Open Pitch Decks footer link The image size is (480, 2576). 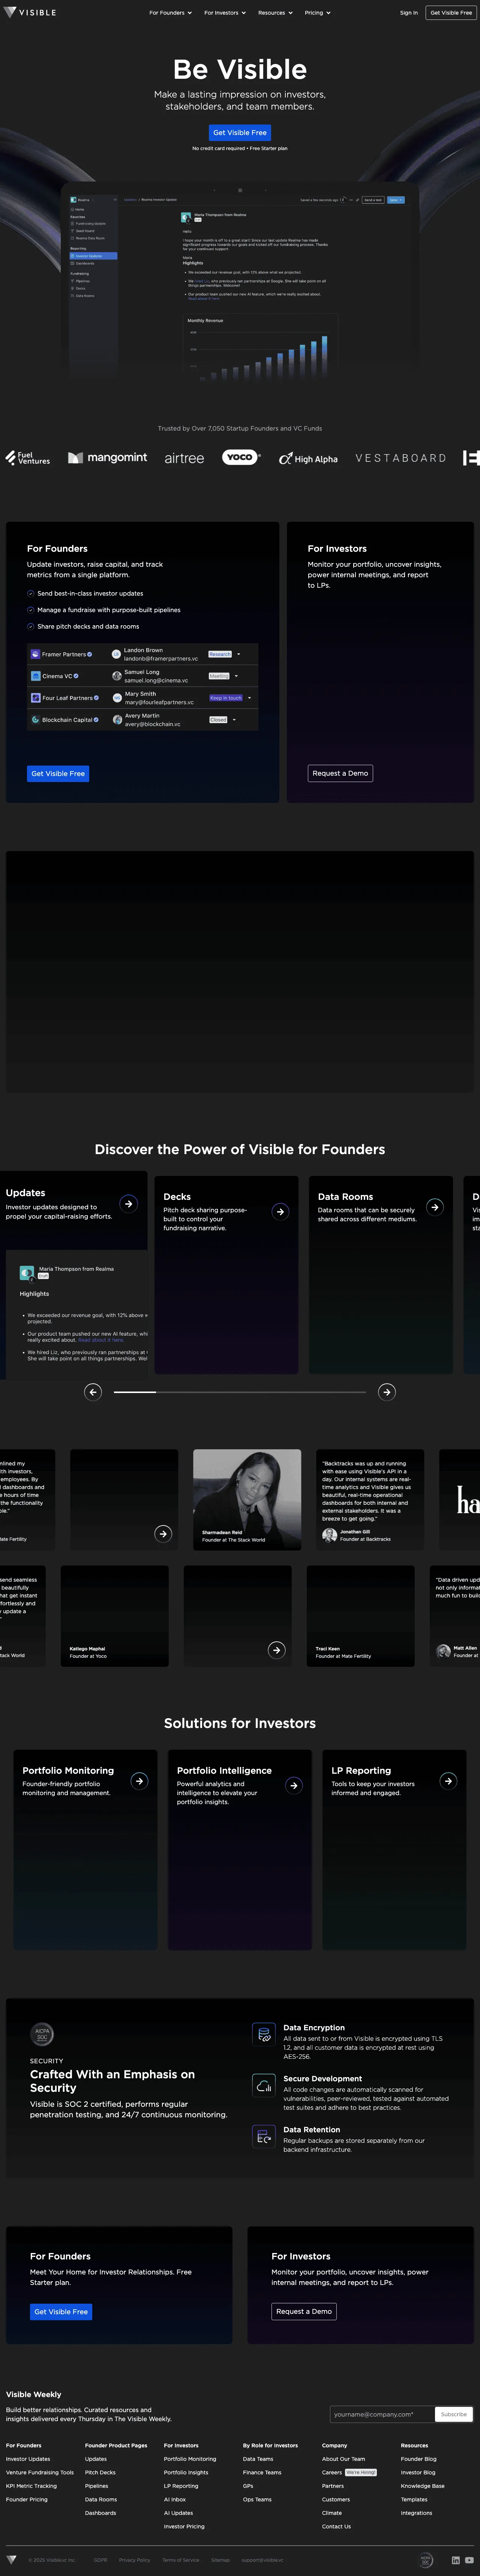tap(100, 2472)
